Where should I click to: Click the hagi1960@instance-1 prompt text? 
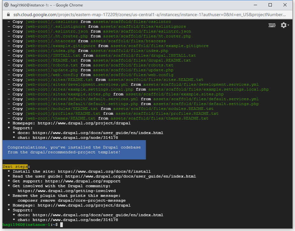tap(26, 225)
